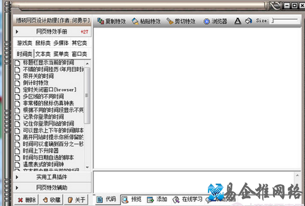Select 时间与日期自选的脚本 item
Screen dimensions: 305x206
tap(49, 158)
